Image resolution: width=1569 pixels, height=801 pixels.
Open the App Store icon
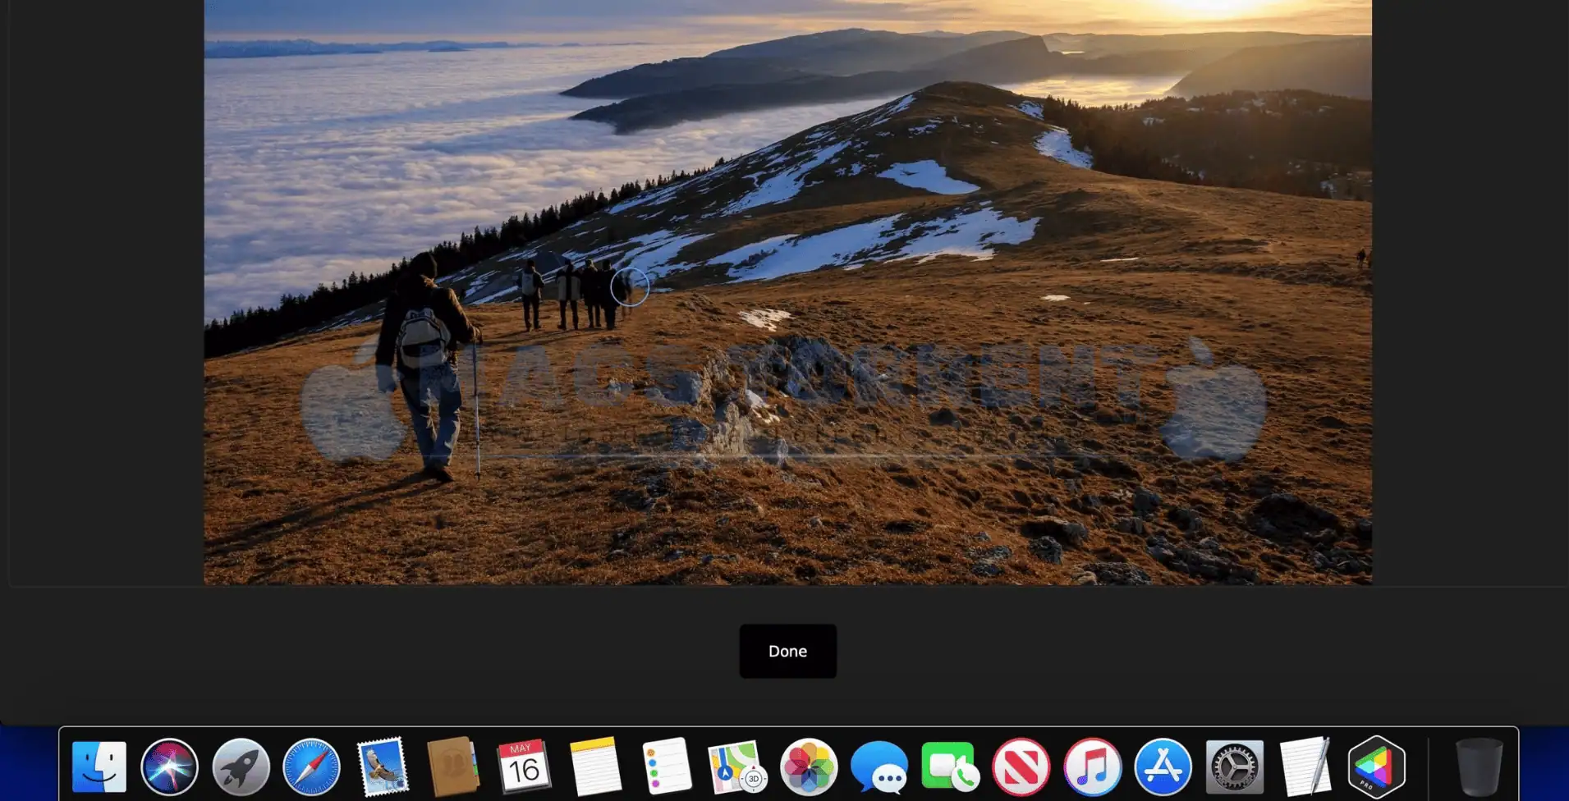coord(1163,767)
